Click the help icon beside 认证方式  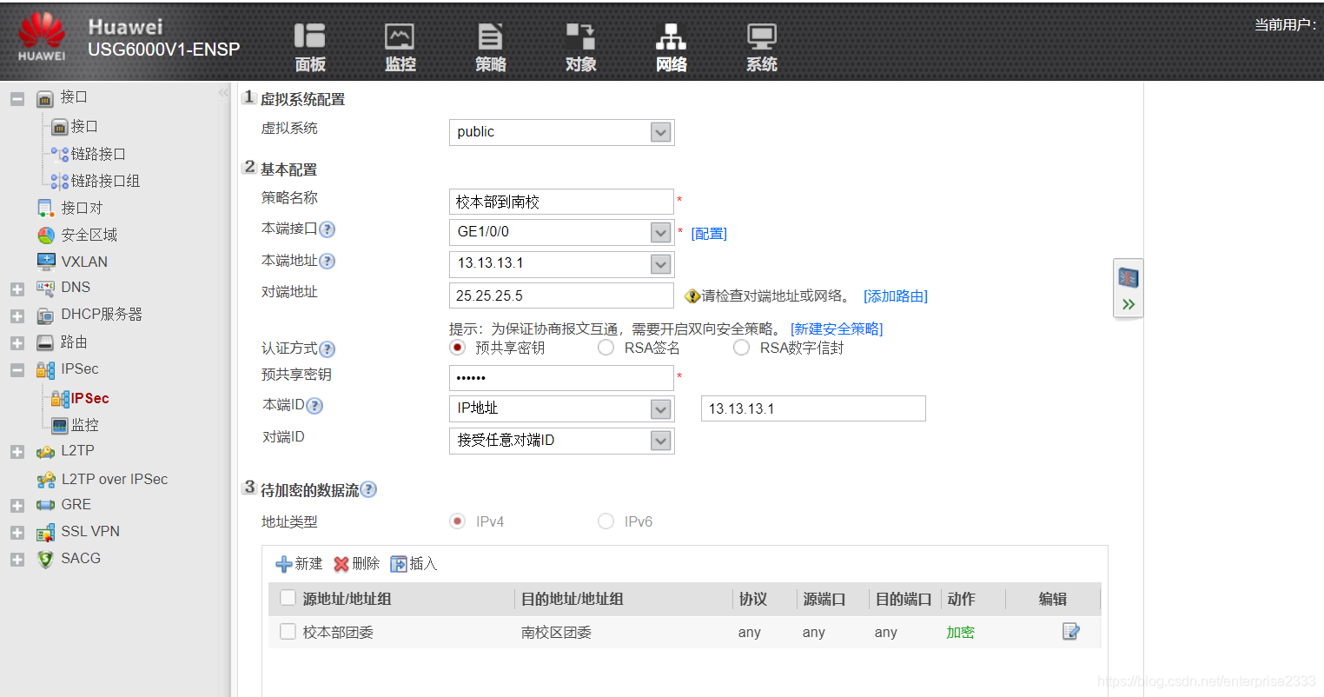tap(327, 349)
